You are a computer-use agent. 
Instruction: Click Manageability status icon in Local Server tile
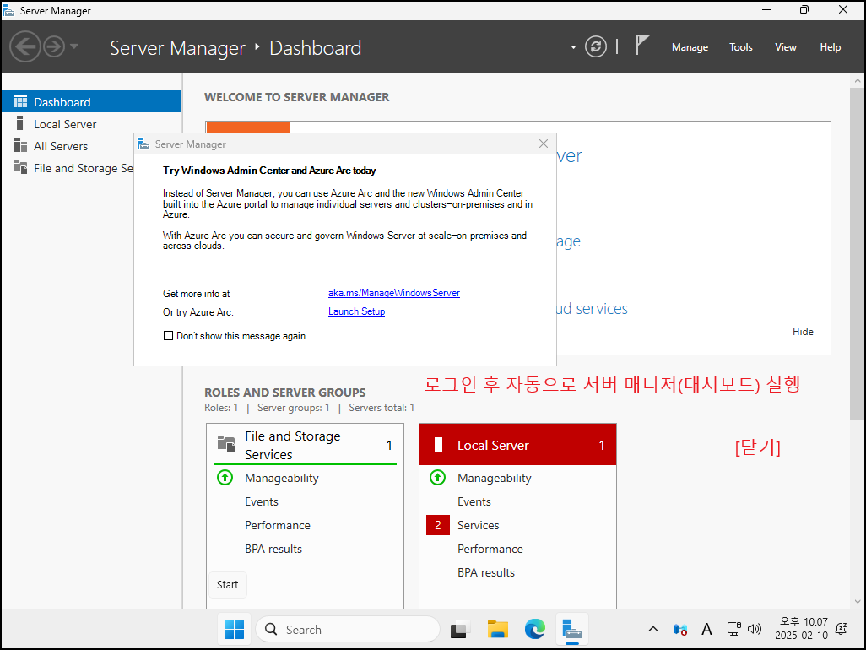point(437,477)
